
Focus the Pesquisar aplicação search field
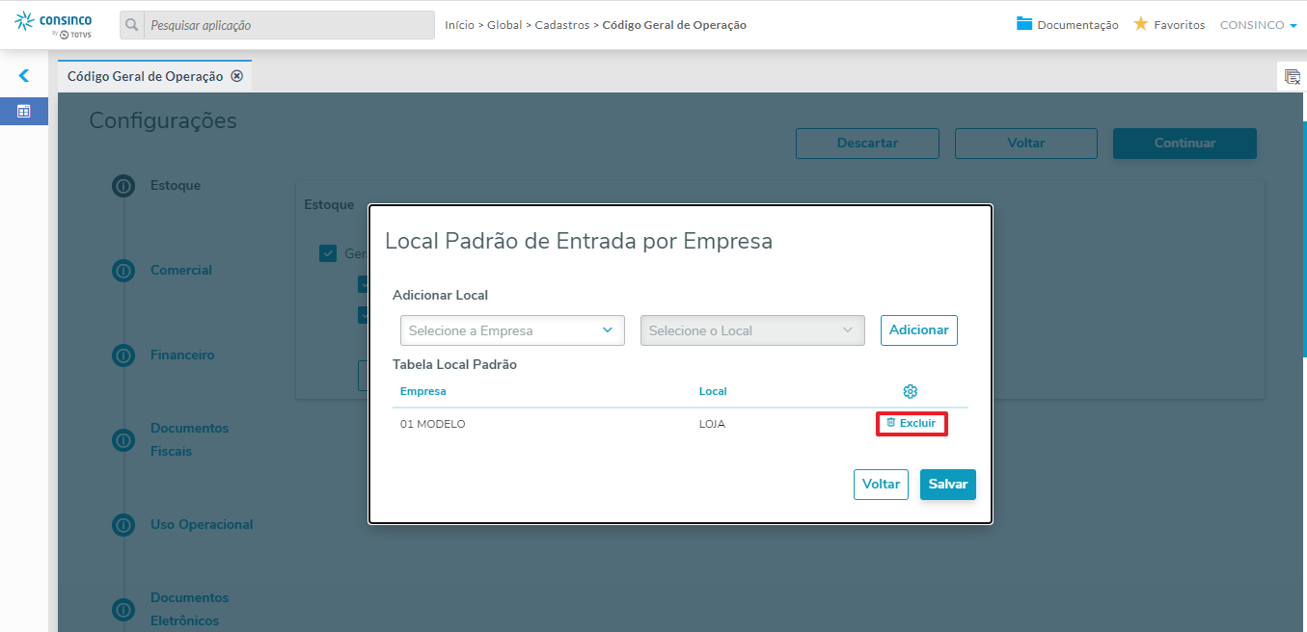289,25
